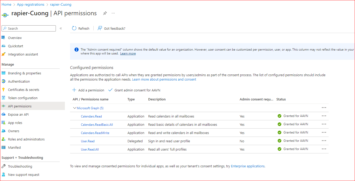Viewport: 355px width, 181px height.
Task: Open the Authentication menu item
Action: pyautogui.click(x=19, y=81)
